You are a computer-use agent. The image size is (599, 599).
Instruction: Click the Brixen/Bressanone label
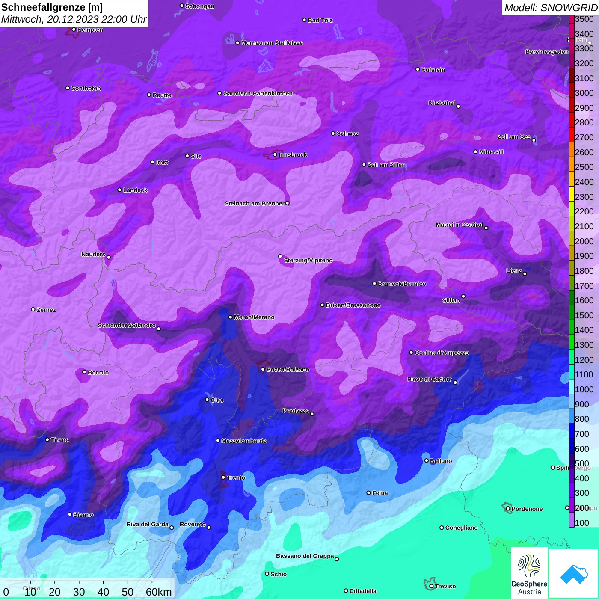click(353, 305)
